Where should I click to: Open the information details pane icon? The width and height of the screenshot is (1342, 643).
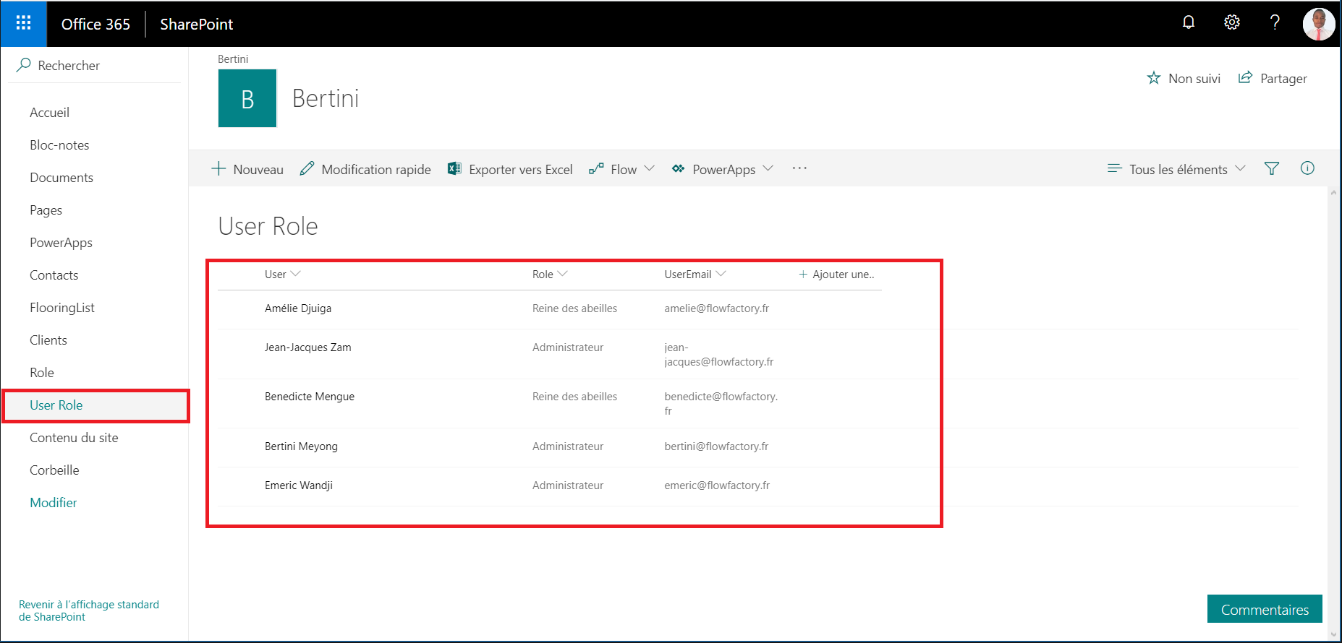coord(1307,168)
